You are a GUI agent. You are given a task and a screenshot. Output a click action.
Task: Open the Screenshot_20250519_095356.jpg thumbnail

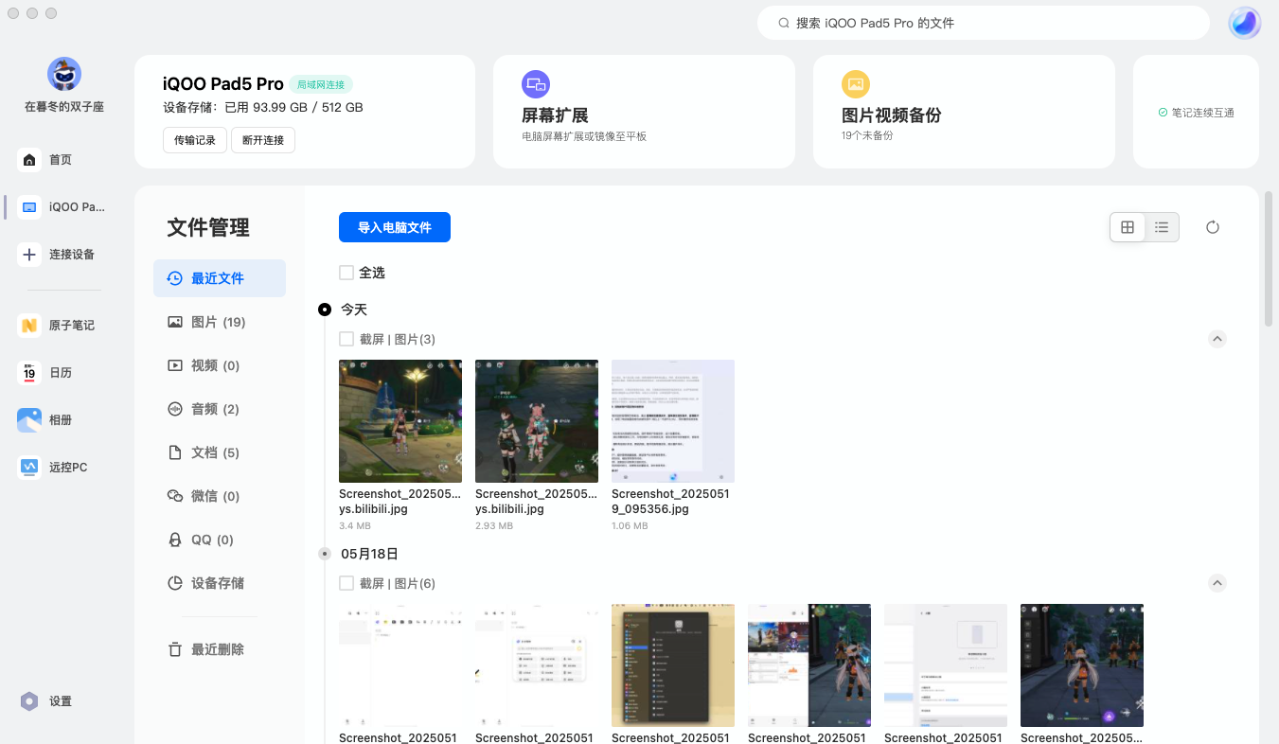[673, 421]
